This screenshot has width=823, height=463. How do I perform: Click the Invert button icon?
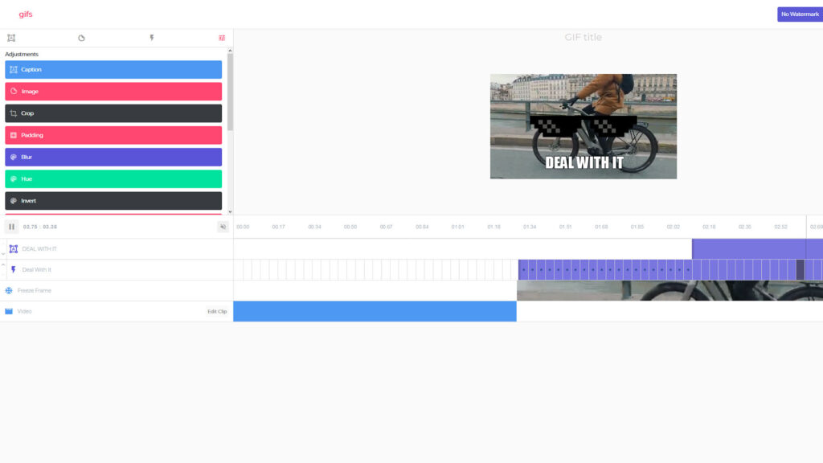pyautogui.click(x=14, y=201)
